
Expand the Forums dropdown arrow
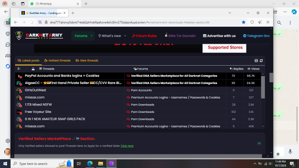pyautogui.click(x=91, y=36)
